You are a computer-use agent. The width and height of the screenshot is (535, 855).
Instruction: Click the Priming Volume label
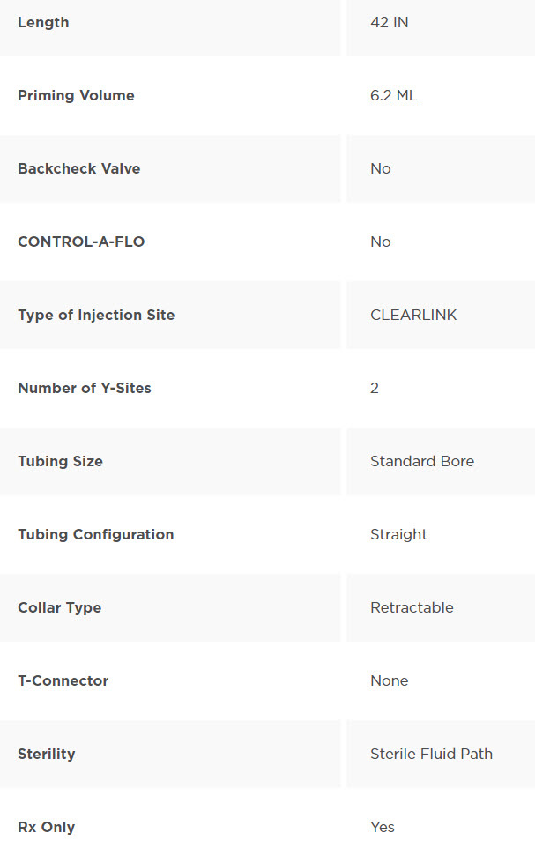[76, 95]
